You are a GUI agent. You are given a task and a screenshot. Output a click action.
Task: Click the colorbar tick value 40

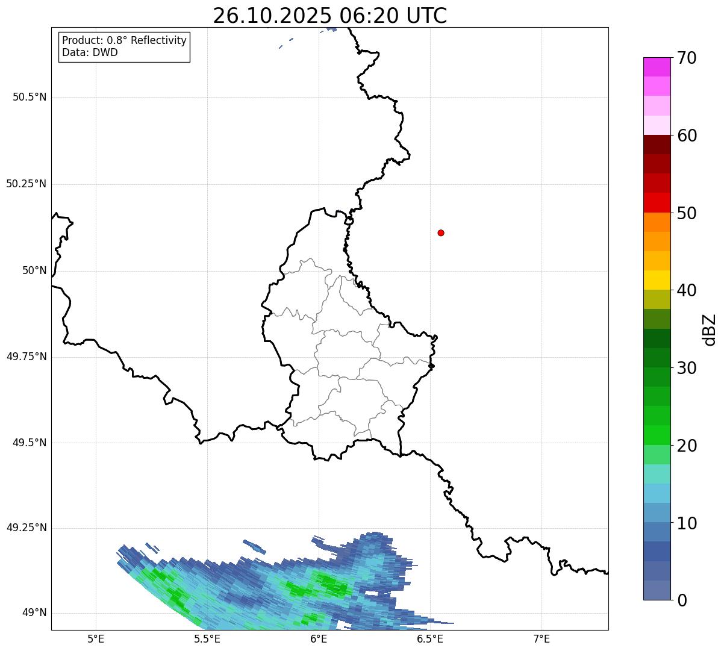click(x=687, y=290)
